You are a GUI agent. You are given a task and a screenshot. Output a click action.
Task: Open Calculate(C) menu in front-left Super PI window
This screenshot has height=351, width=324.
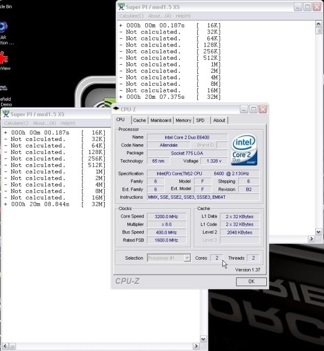click(x=16, y=123)
